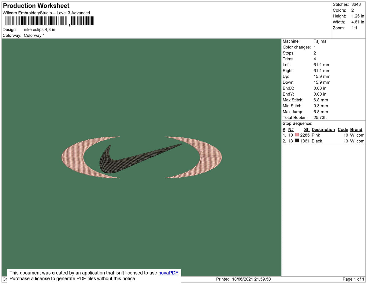Open the novaPDF license link
Screen dimensions: 367x284
click(168, 273)
